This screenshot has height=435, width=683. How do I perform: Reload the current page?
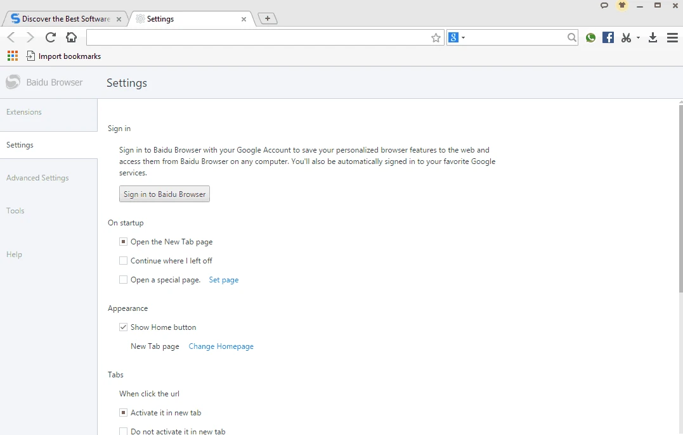click(x=51, y=37)
